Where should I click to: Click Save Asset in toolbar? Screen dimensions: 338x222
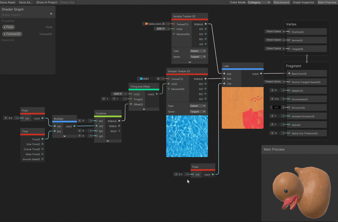click(8, 2)
